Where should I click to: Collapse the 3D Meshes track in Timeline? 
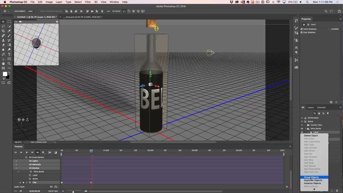16,168
